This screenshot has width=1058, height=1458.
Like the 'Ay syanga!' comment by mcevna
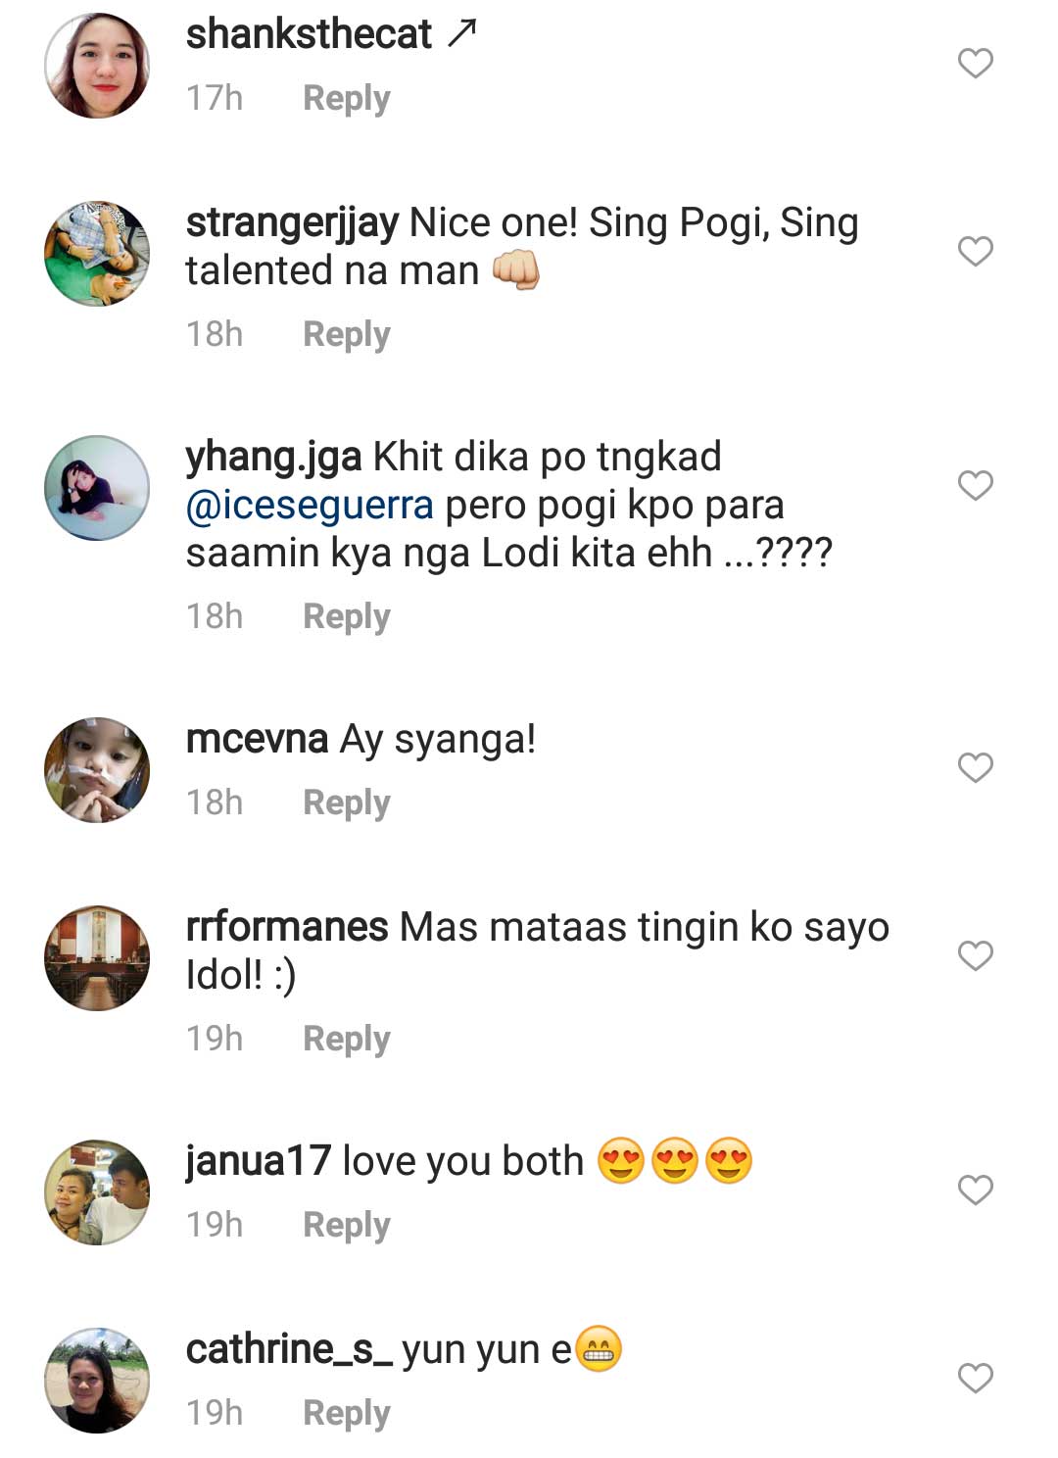pos(975,767)
